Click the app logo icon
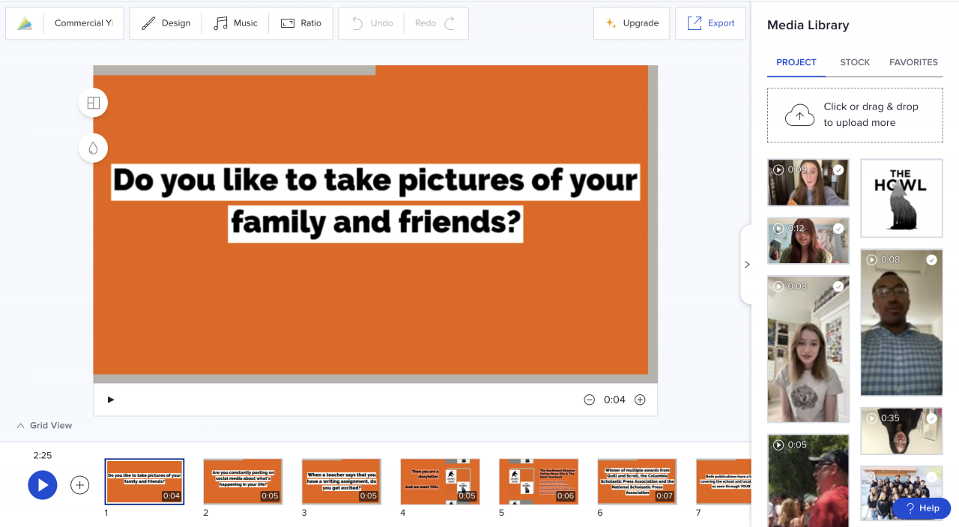 (x=25, y=23)
